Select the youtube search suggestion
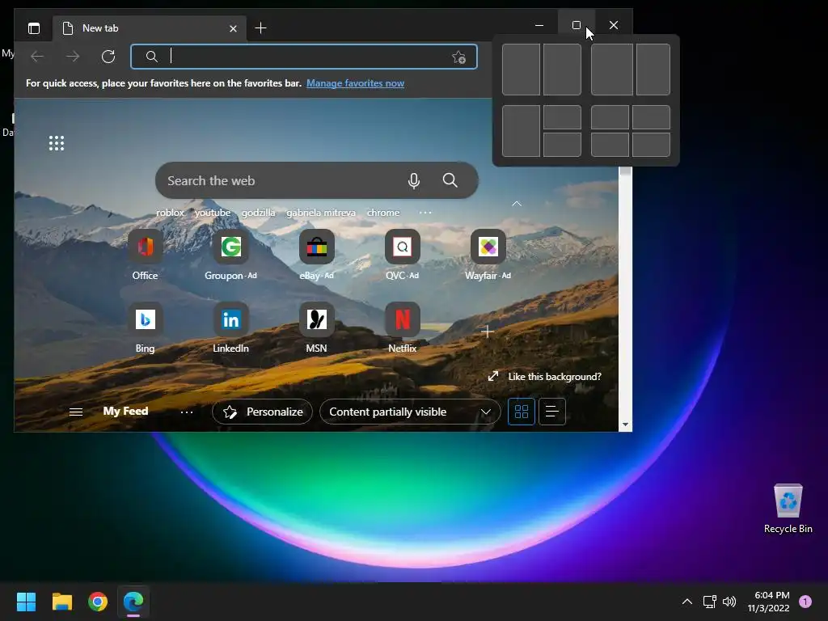Image resolution: width=828 pixels, height=621 pixels. click(x=213, y=213)
